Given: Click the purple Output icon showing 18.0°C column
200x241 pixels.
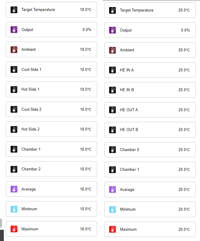Looking at the screenshot, I should click(14, 30).
